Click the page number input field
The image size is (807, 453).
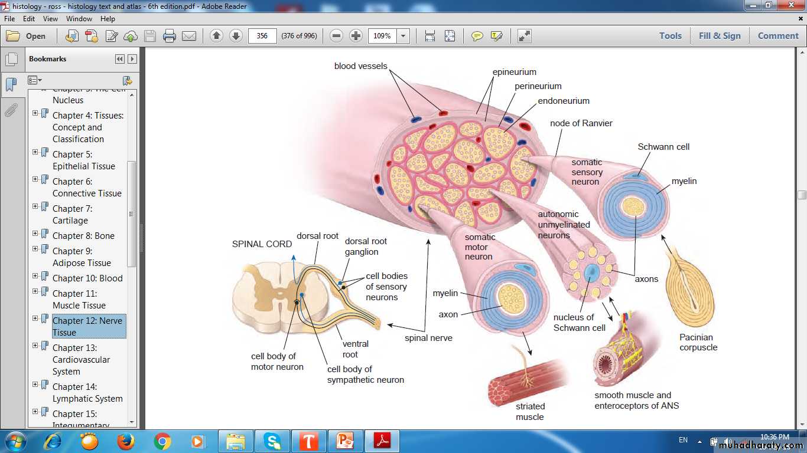(262, 36)
